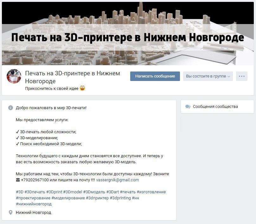The width and height of the screenshot is (256, 224).
Task: Open hashtag #нижнийновгород
Action: click(34, 204)
